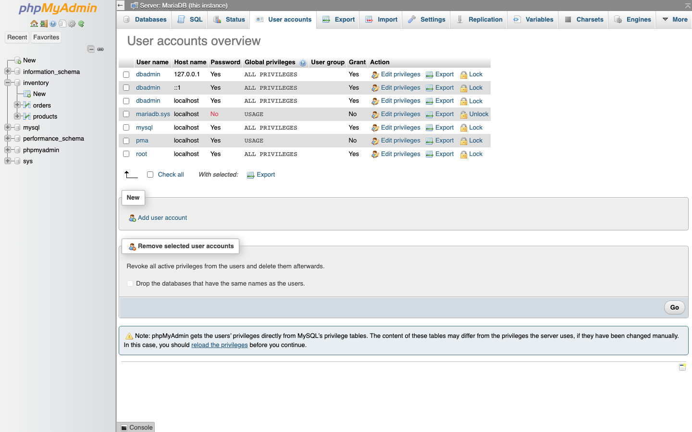Screen dimensions: 692x432
Task: Click the link-with-main-panel chain icon
Action: tap(100, 49)
